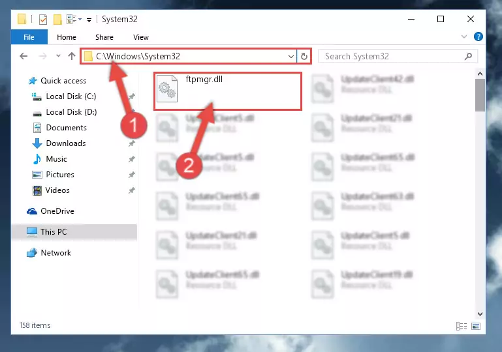
Task: Switch to Large icons view in status bar
Action: click(476, 326)
